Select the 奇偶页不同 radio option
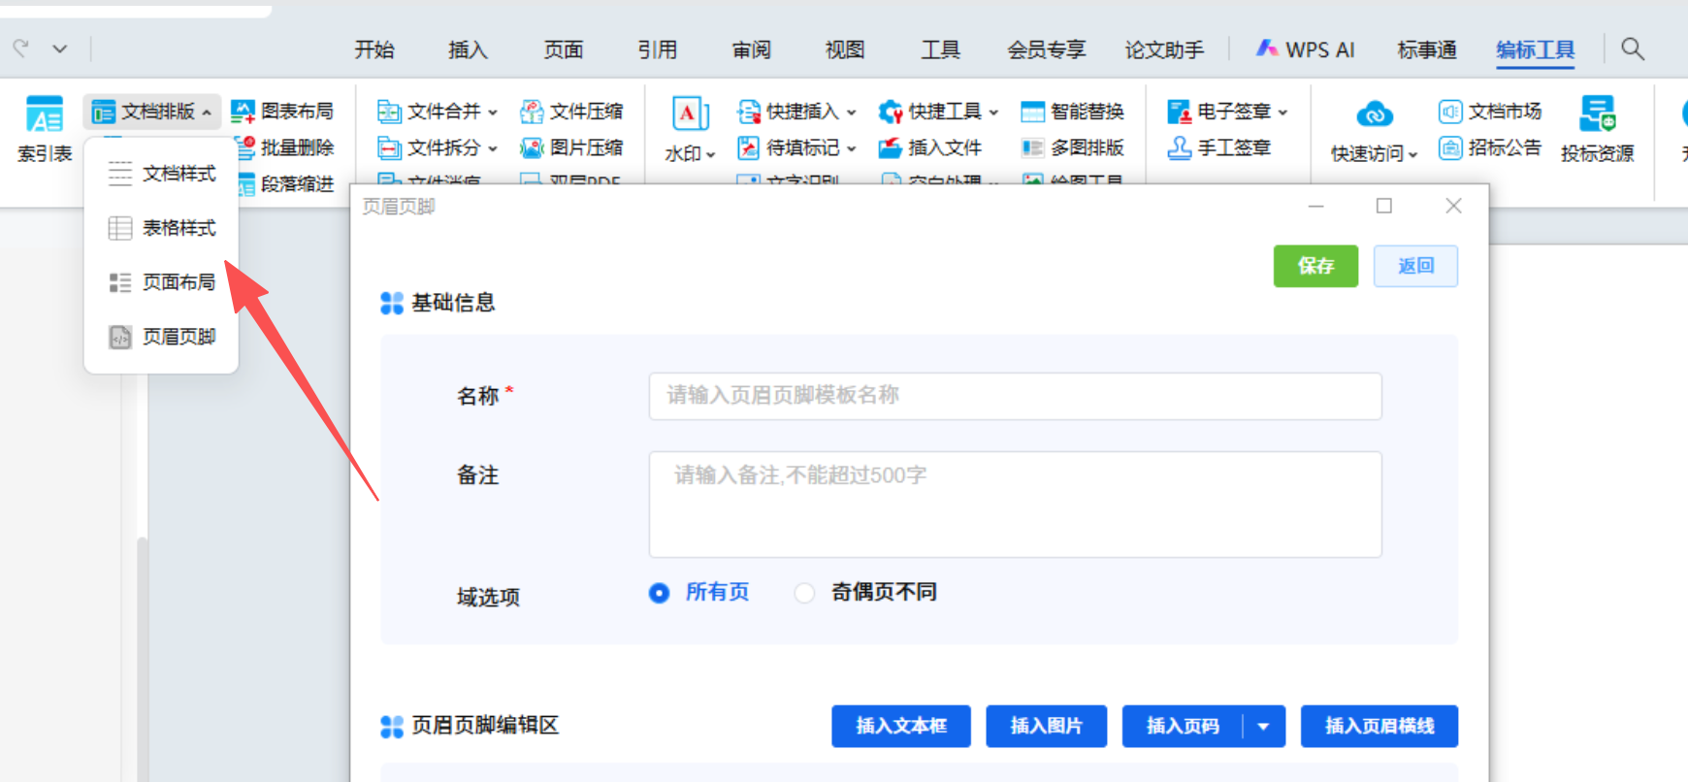 804,593
